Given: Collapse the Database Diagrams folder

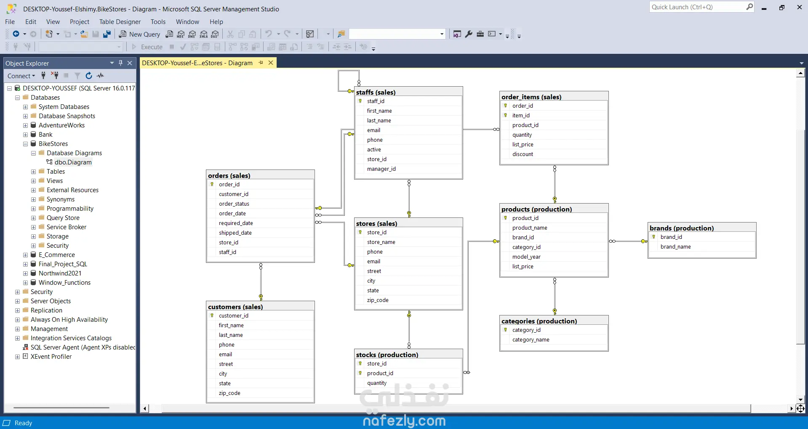Looking at the screenshot, I should (x=33, y=153).
